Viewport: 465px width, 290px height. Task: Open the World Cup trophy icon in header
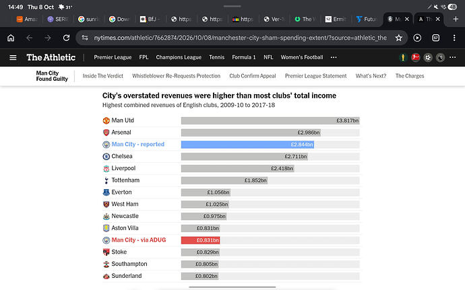403,57
